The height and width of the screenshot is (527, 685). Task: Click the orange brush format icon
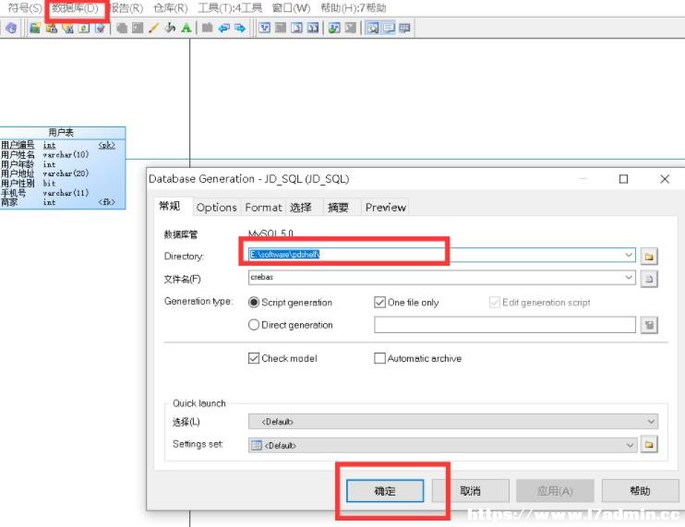[153, 28]
